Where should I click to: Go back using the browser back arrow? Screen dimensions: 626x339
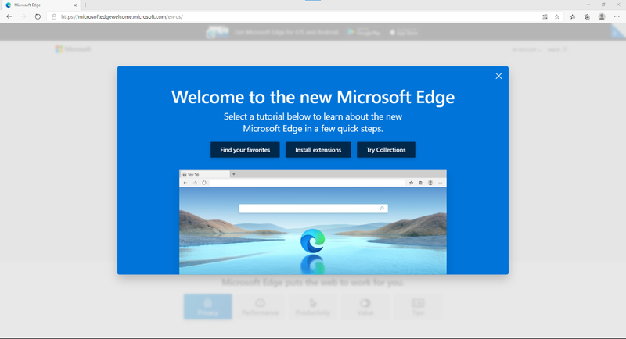(9, 16)
